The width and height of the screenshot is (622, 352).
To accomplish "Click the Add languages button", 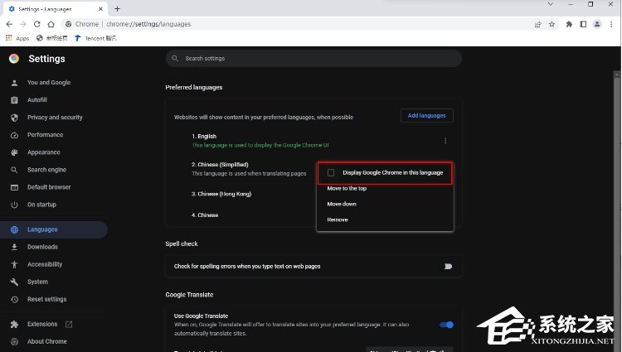I will click(x=427, y=116).
